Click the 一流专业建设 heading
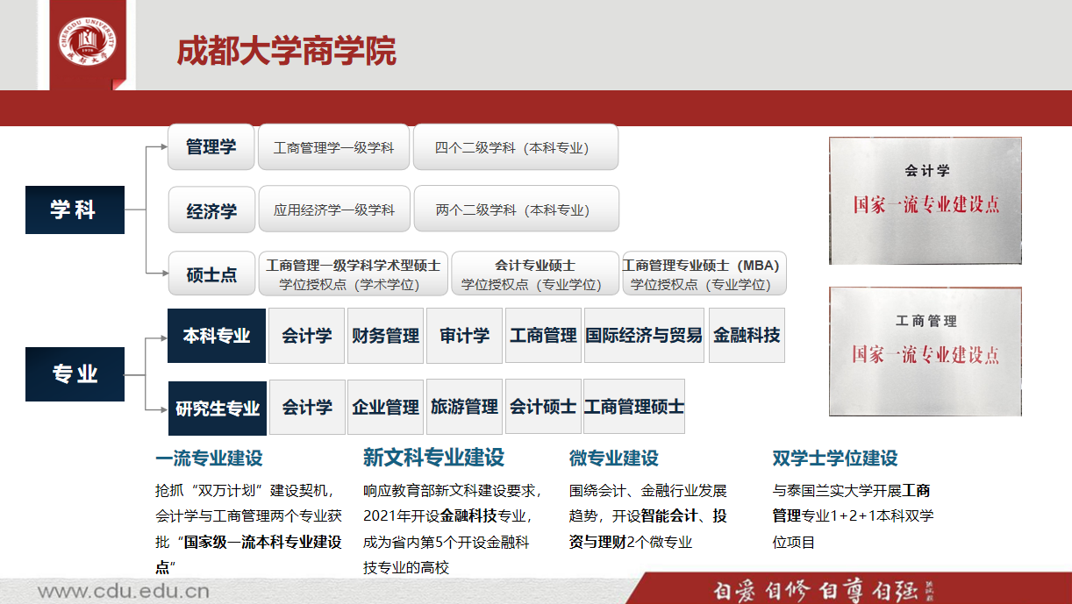The height and width of the screenshot is (604, 1072). 209,458
